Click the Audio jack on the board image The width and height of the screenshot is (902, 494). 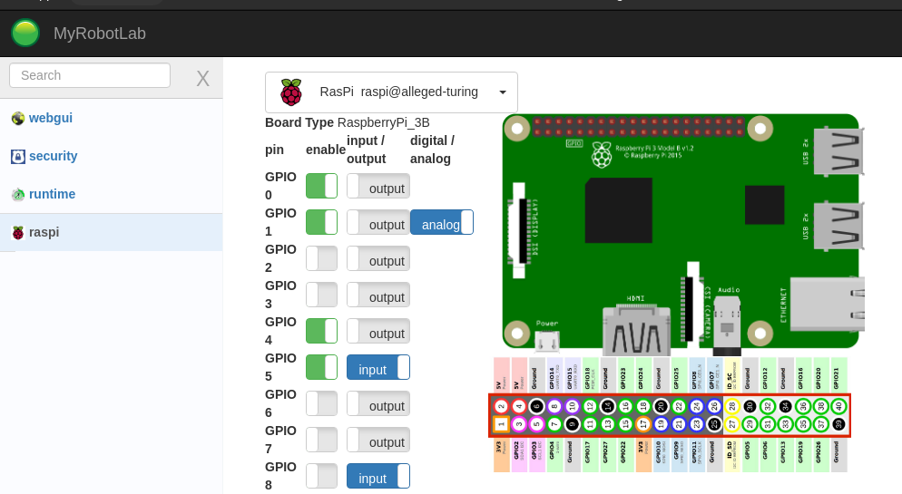727,325
